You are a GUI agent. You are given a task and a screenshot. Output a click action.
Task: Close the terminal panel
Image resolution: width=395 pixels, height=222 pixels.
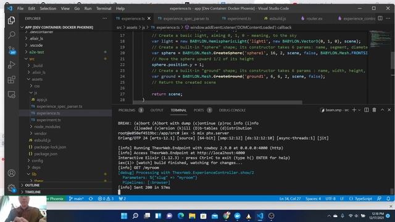[x=389, y=110]
